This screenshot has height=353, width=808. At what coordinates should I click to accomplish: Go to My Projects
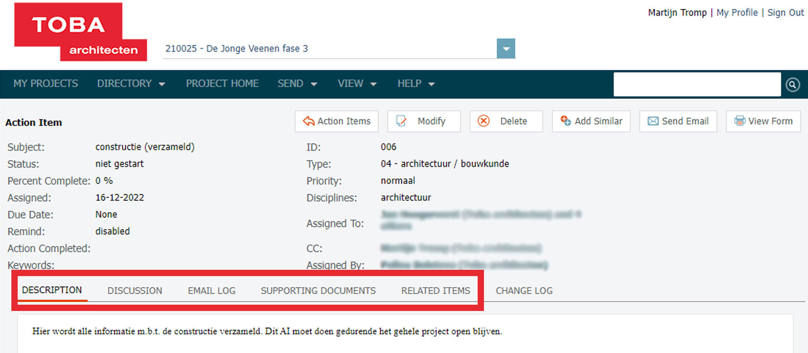(45, 84)
